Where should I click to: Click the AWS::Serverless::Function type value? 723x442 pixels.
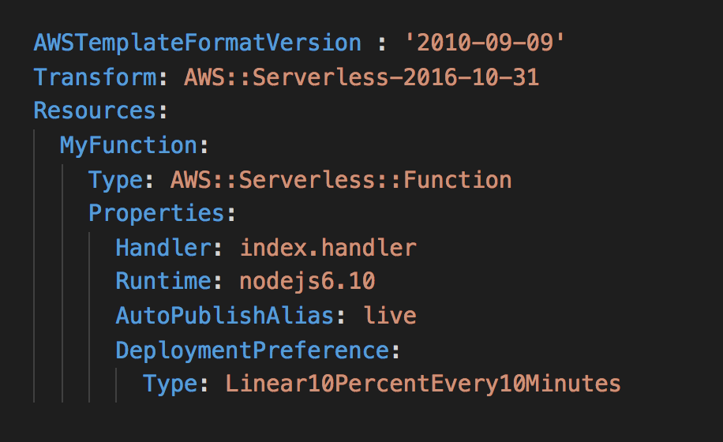341,180
